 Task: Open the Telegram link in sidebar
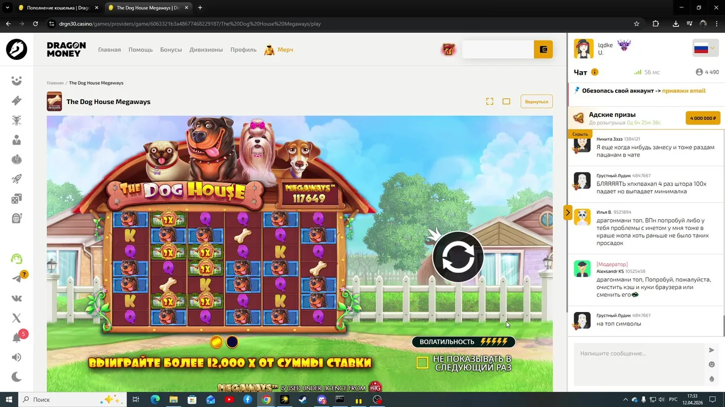tap(16, 279)
